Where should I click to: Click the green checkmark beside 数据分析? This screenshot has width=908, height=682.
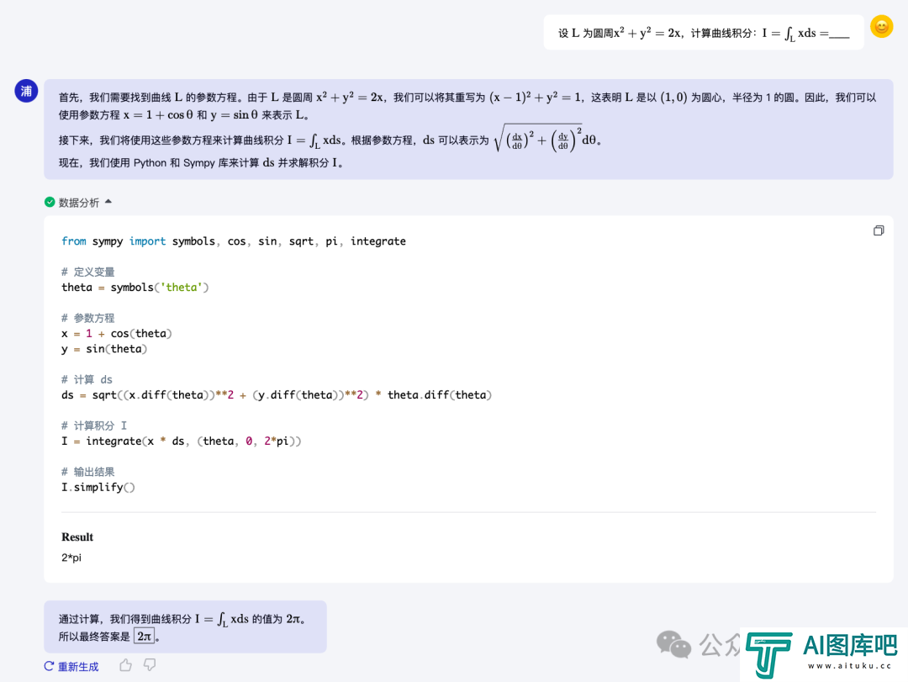(50, 202)
